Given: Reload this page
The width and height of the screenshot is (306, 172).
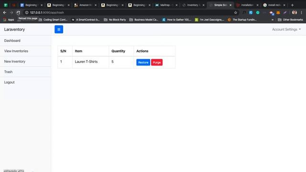Looking at the screenshot, I should 18,13.
